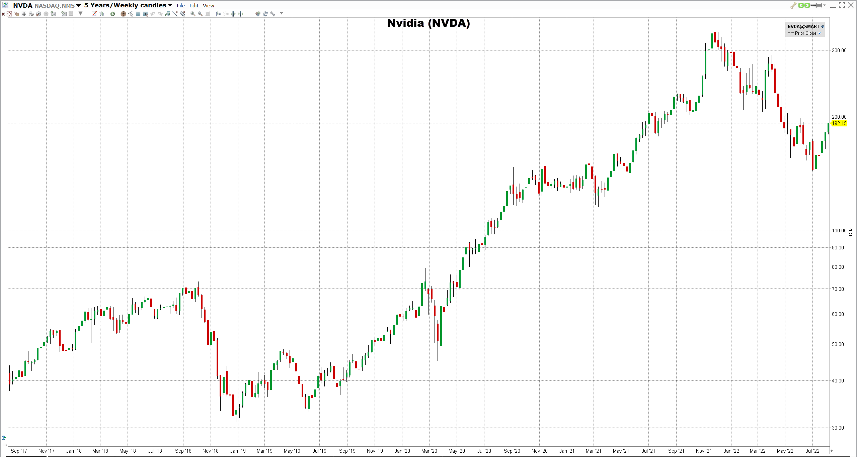Viewport: 857px width, 457px height.
Task: Click the gold wrench configure icon top-right
Action: point(793,5)
